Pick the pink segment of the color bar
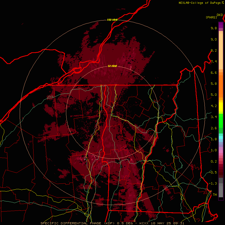Viewport: 225px width, 225px height. [221, 151]
